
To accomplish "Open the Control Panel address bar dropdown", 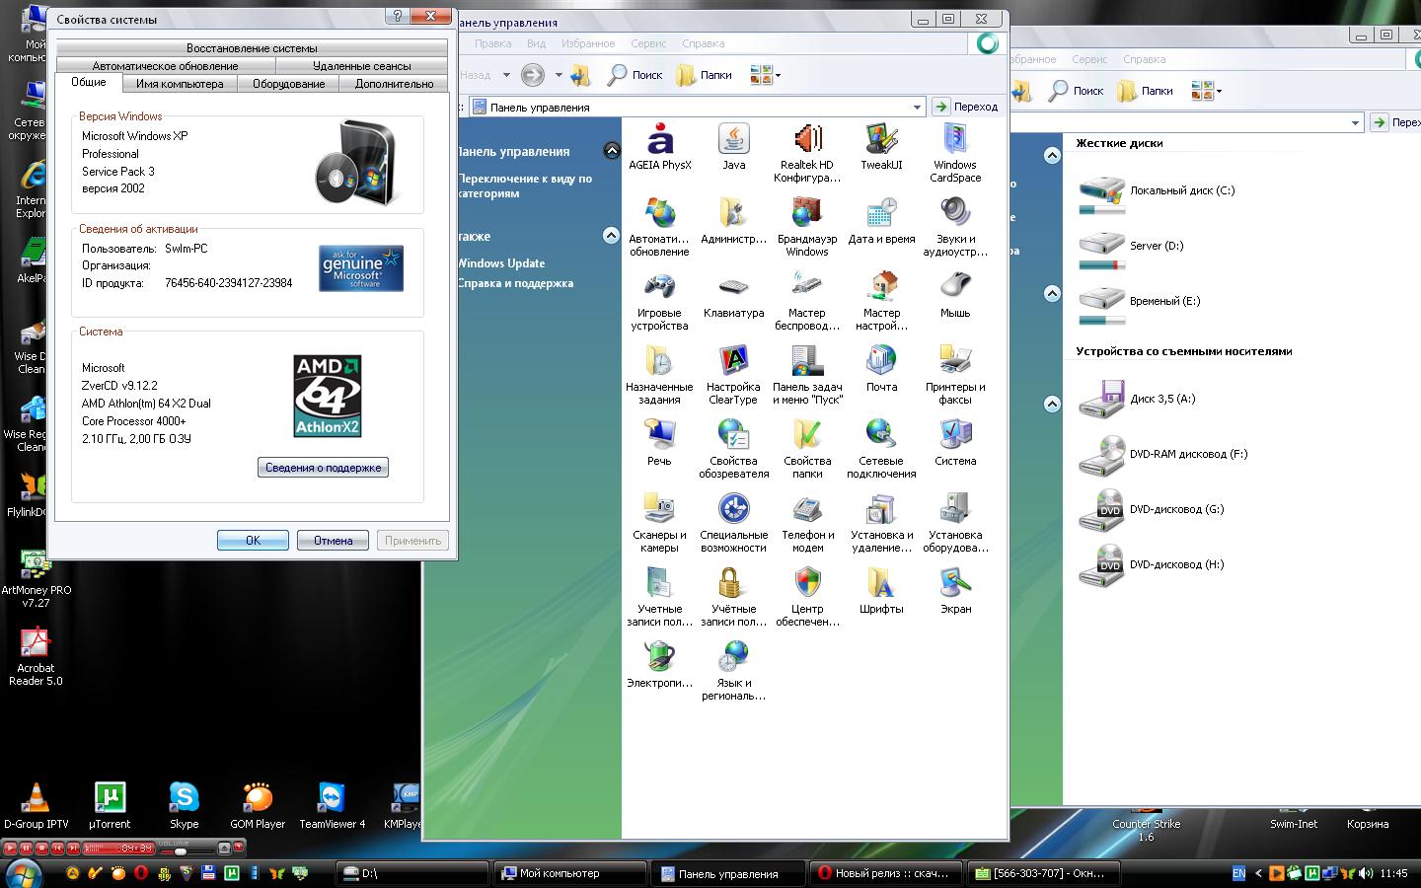I will point(917,107).
